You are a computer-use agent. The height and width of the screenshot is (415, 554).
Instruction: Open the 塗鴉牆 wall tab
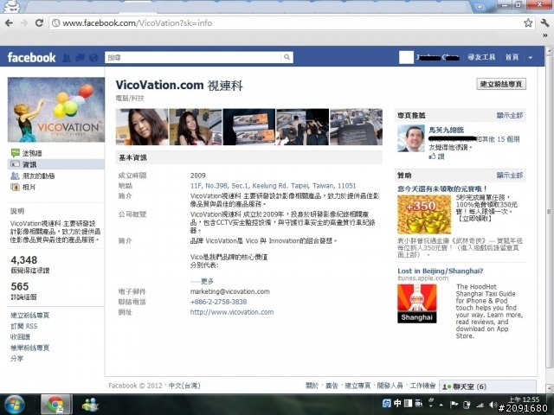(32, 153)
